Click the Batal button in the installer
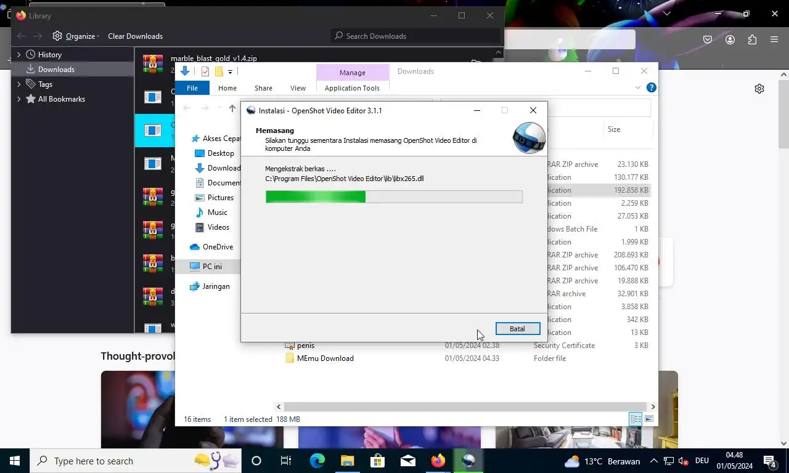This screenshot has height=473, width=789. click(x=517, y=329)
